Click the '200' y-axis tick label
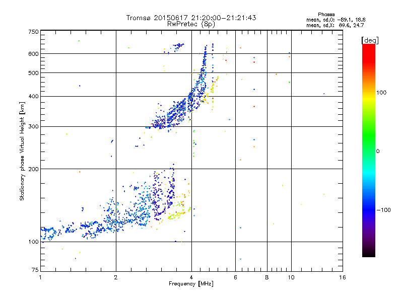 pos(34,169)
